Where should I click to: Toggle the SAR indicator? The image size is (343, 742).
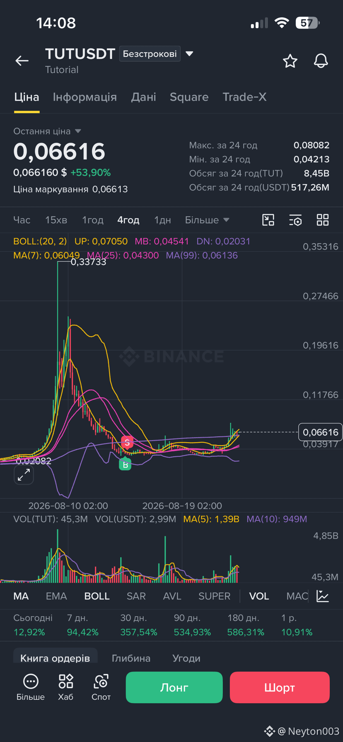pos(136,596)
